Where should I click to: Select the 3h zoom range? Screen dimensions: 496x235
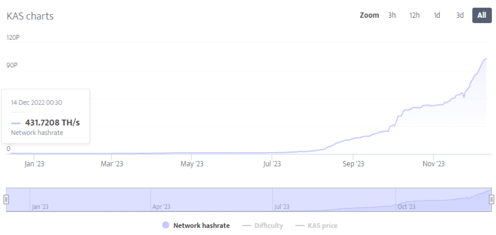click(x=392, y=15)
